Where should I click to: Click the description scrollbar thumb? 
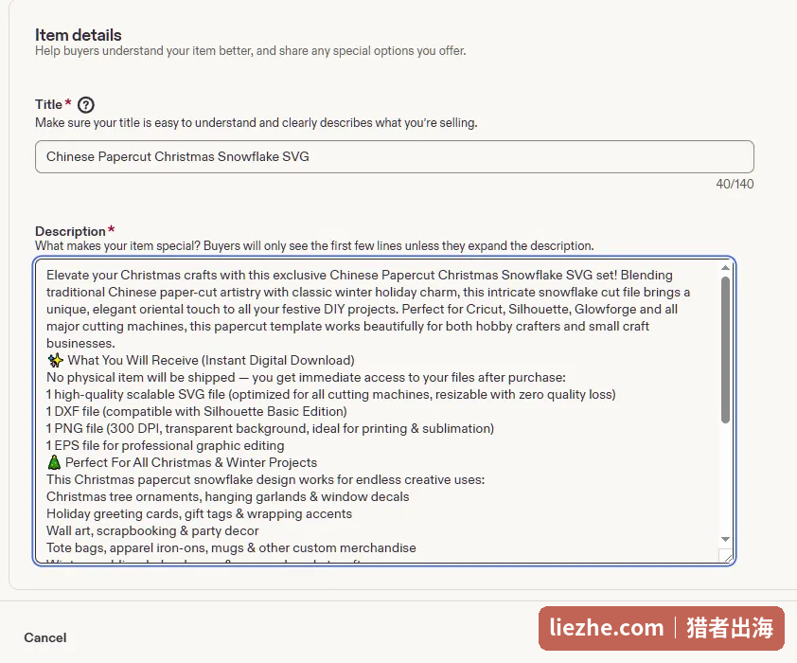tap(725, 349)
